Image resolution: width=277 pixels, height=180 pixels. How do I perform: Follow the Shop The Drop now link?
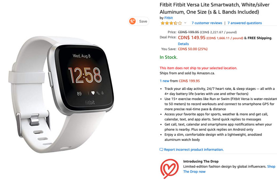229,169
